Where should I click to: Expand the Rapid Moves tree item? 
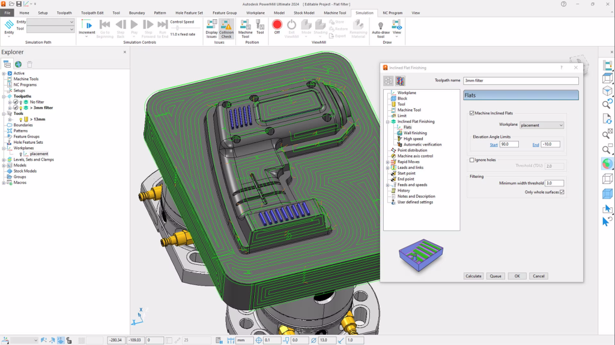[387, 162]
